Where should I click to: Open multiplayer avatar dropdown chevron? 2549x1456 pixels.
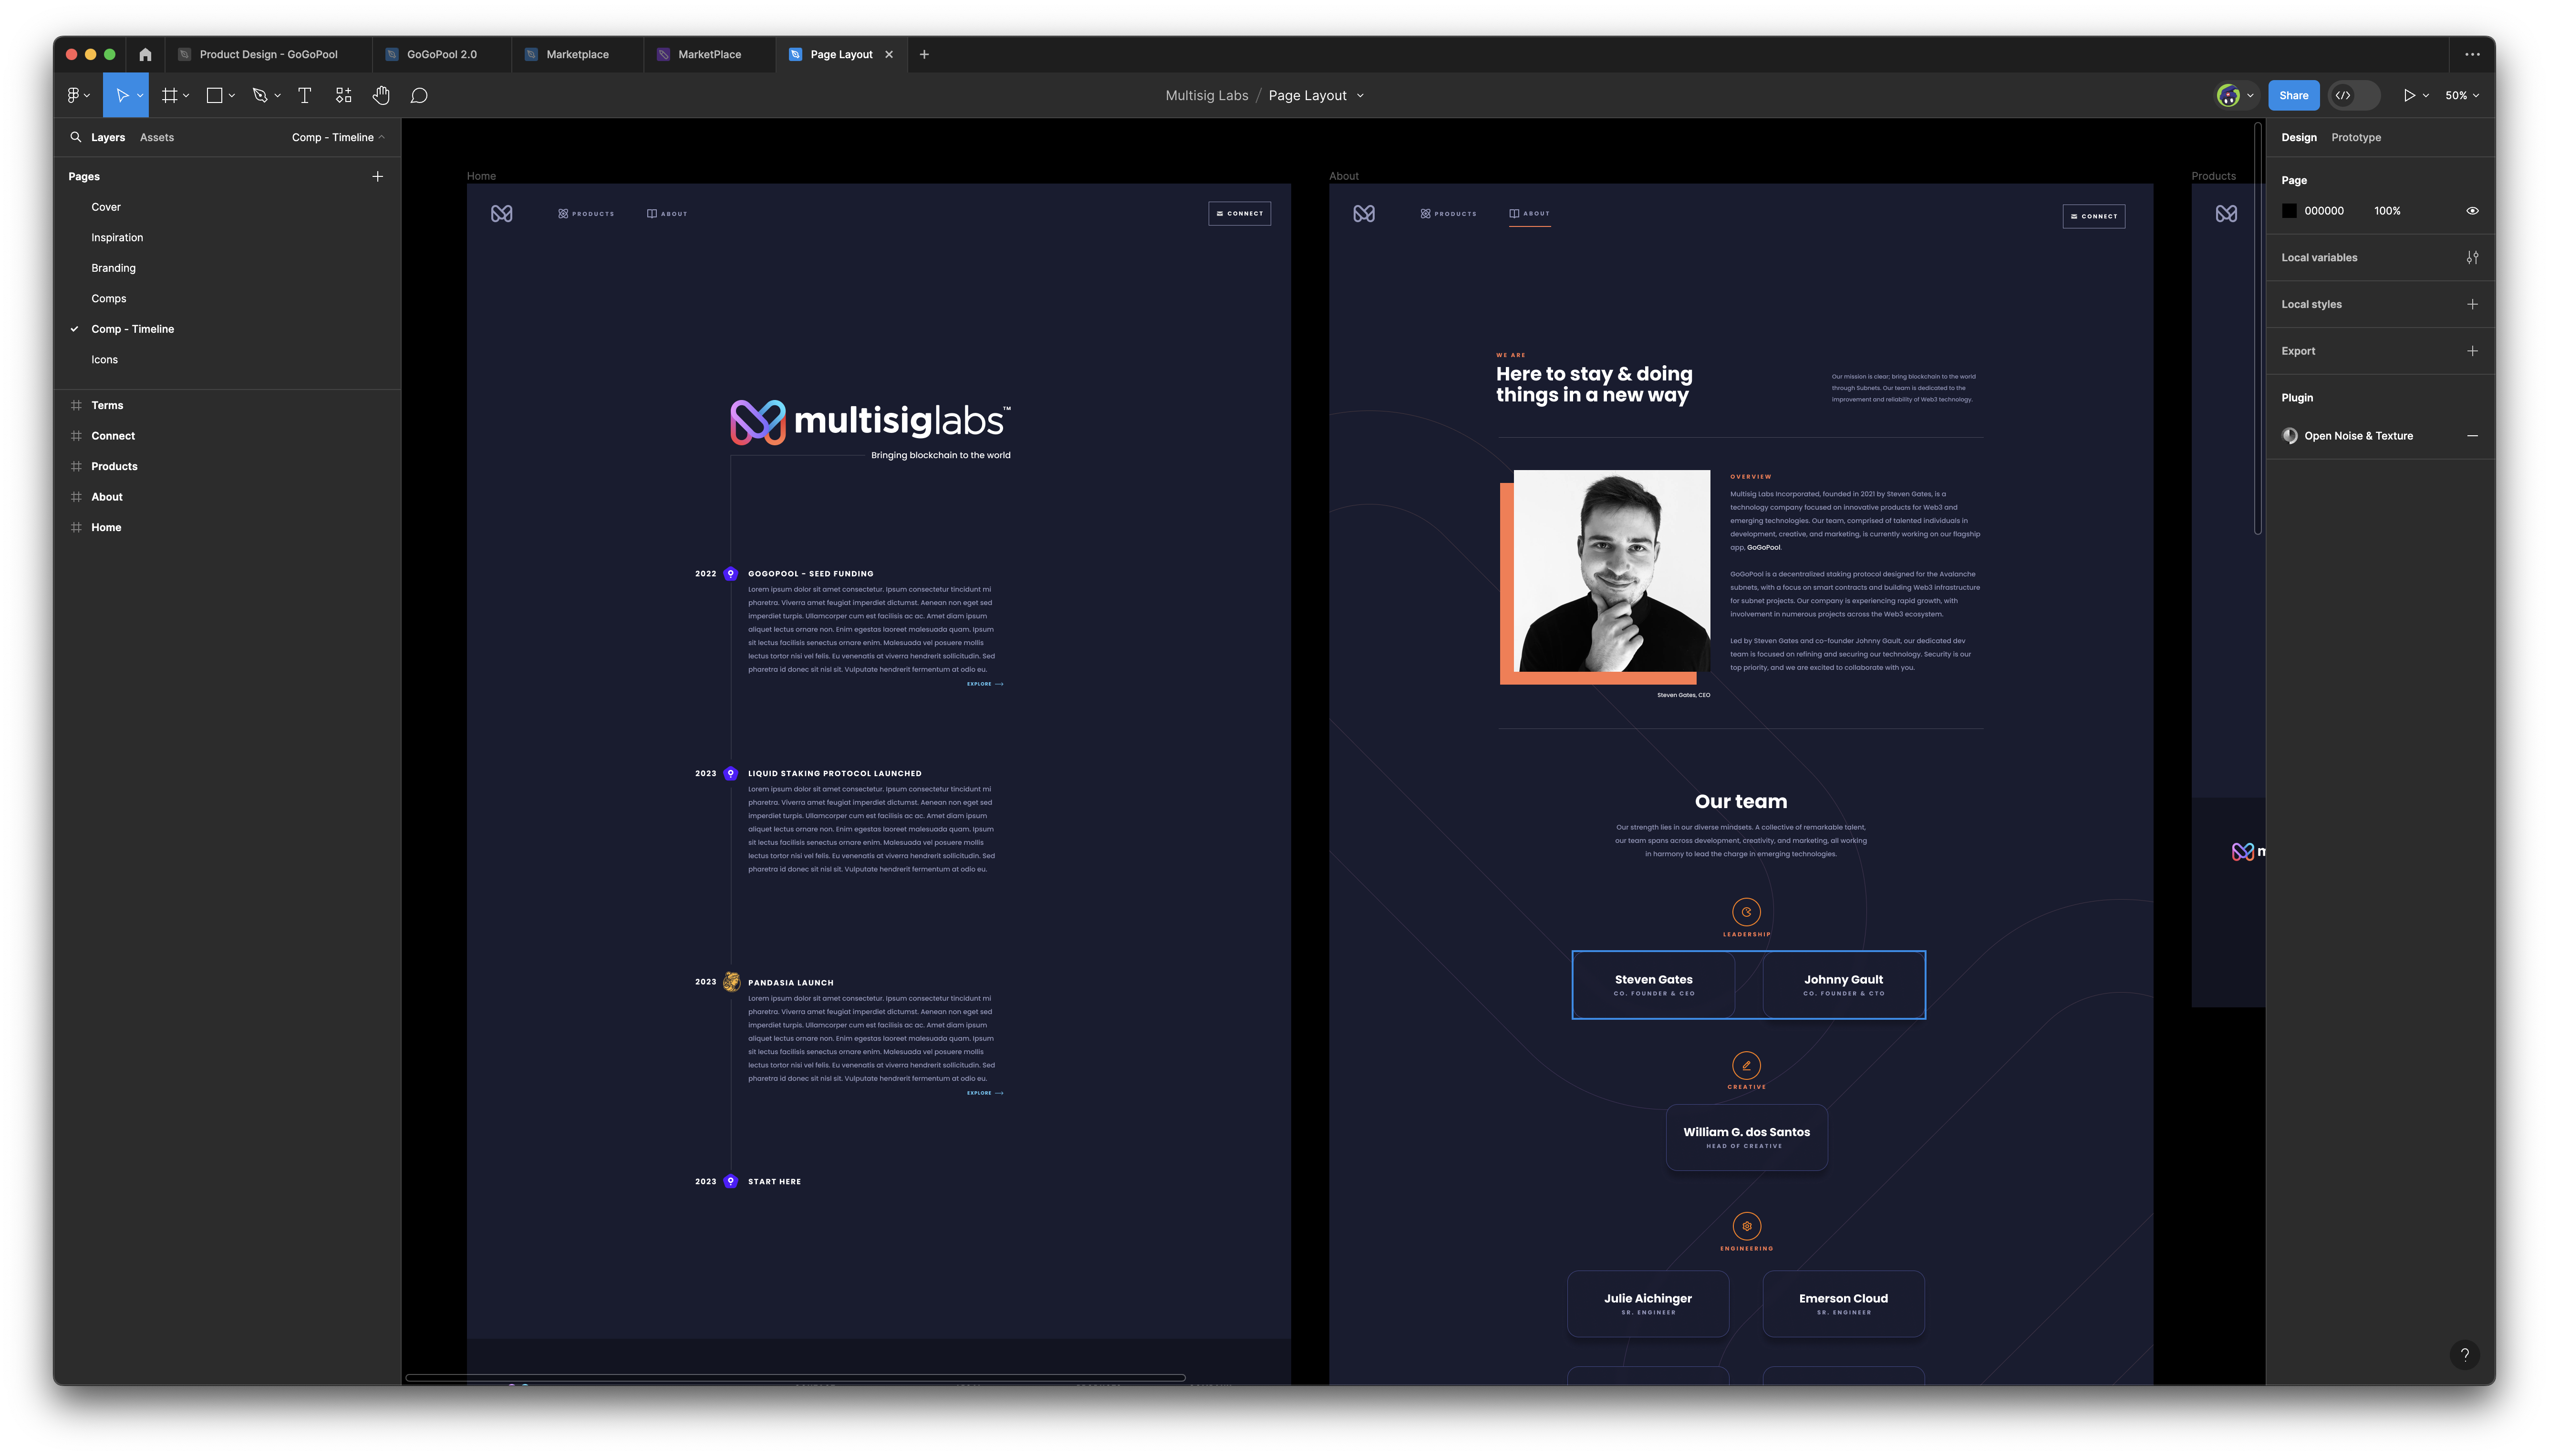[2250, 96]
